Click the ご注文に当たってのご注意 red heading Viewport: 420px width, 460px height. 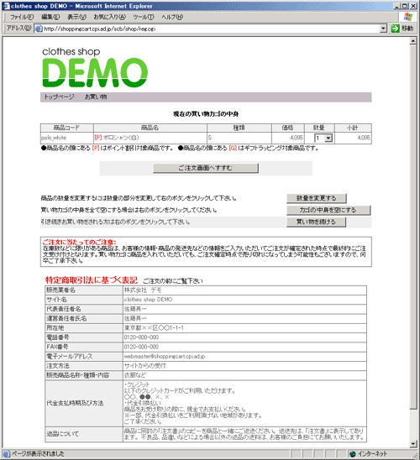79,242
